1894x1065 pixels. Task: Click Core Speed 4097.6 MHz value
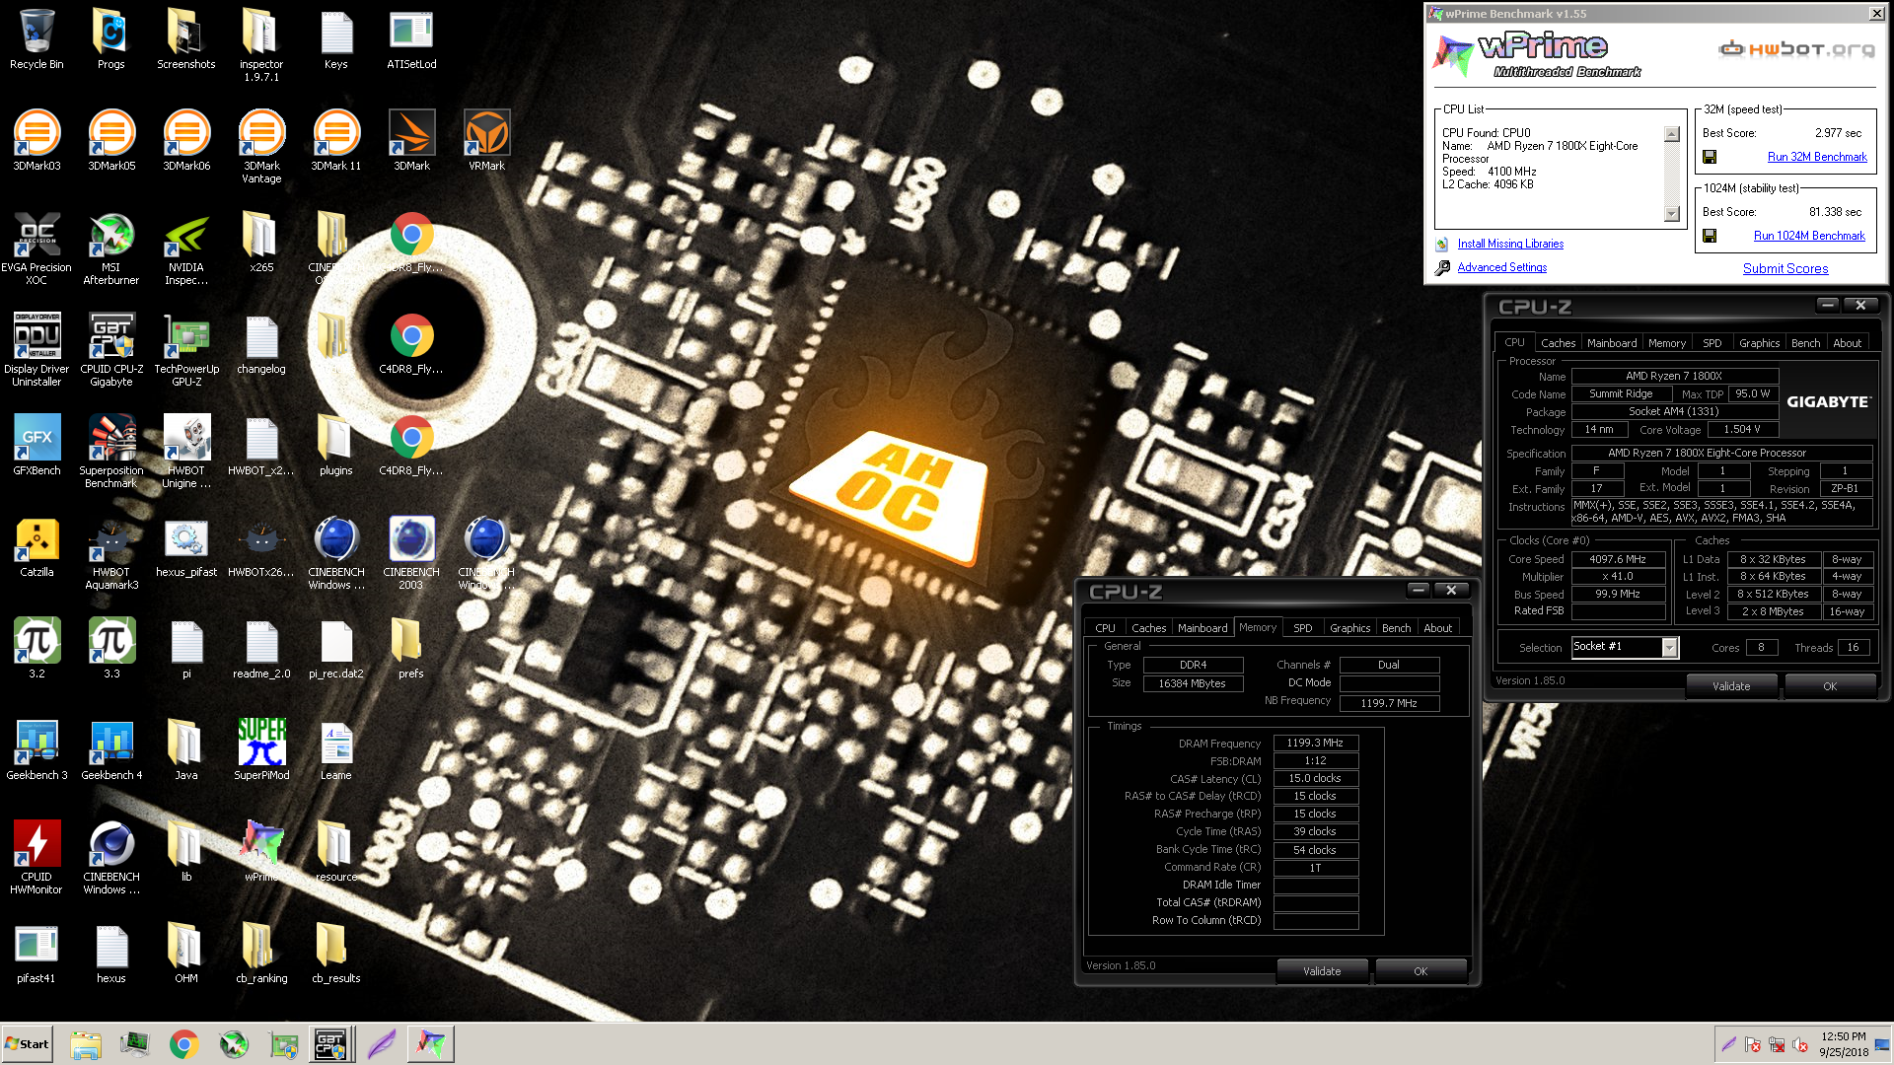(x=1618, y=559)
